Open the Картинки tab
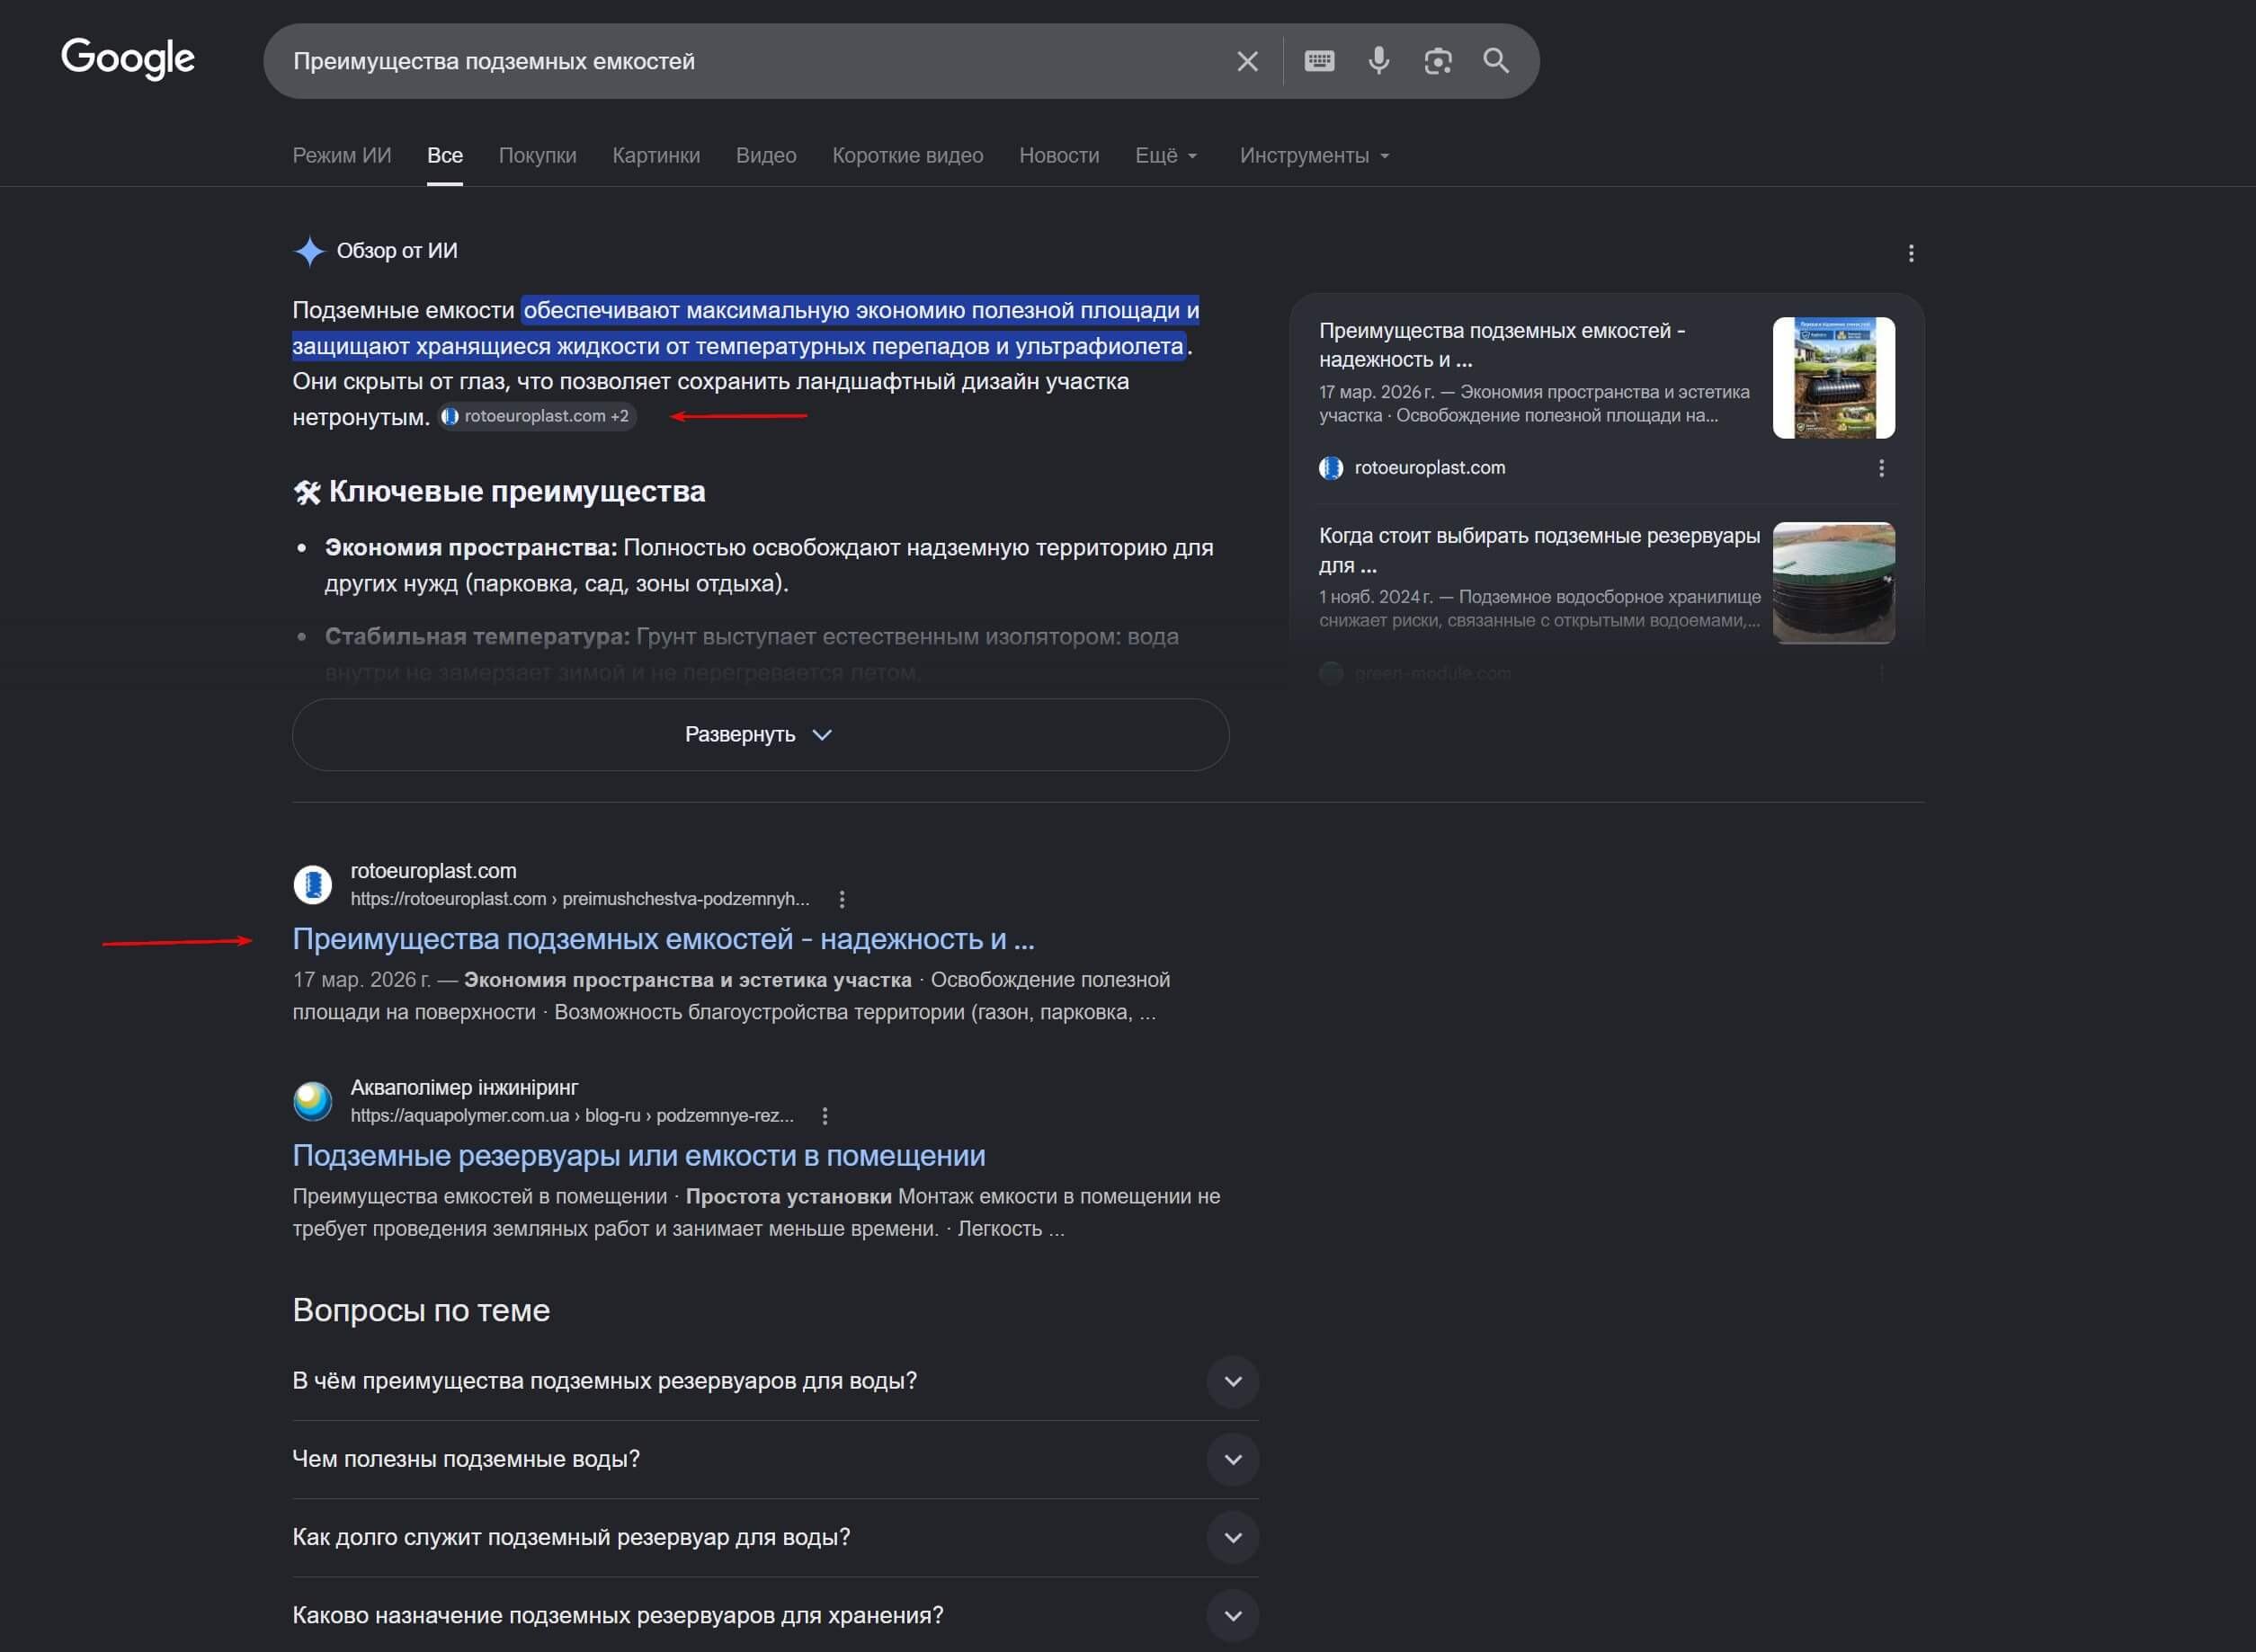 tap(655, 155)
